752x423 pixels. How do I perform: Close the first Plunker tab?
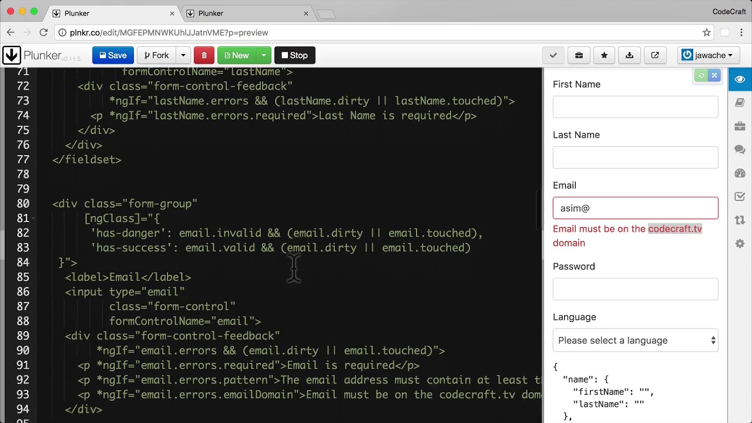[172, 13]
